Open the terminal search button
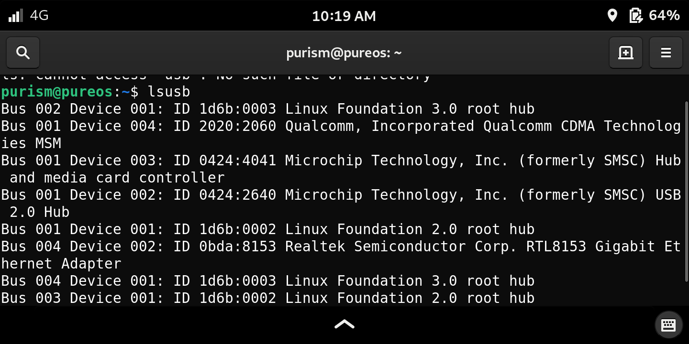The height and width of the screenshot is (344, 689). [x=23, y=53]
